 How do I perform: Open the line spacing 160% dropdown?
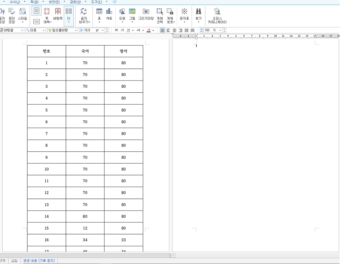pyautogui.click(x=220, y=30)
